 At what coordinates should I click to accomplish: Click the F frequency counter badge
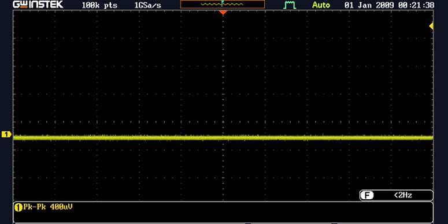pos(367,195)
